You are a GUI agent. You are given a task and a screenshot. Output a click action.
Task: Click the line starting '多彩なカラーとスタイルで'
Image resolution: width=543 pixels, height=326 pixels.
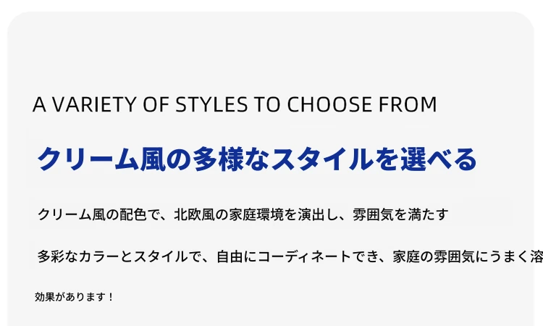click(290, 256)
